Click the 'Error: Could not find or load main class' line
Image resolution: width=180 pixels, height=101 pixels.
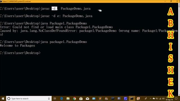[x=56, y=27]
